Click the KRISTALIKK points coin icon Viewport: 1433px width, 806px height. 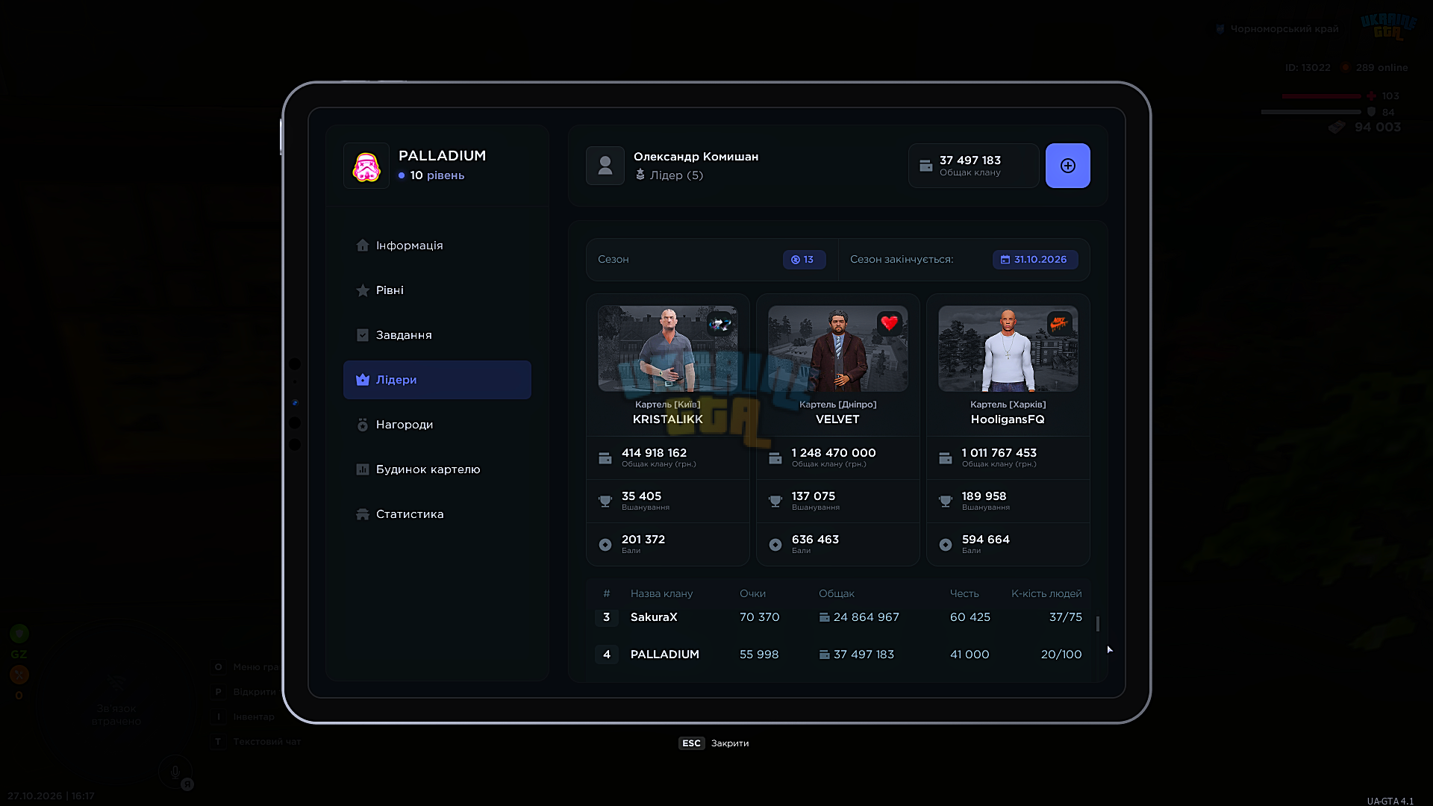point(605,545)
